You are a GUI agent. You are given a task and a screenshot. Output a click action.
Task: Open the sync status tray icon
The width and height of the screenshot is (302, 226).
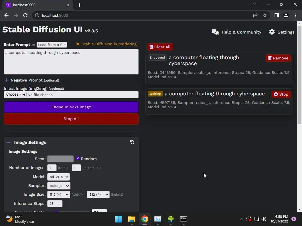(249, 219)
